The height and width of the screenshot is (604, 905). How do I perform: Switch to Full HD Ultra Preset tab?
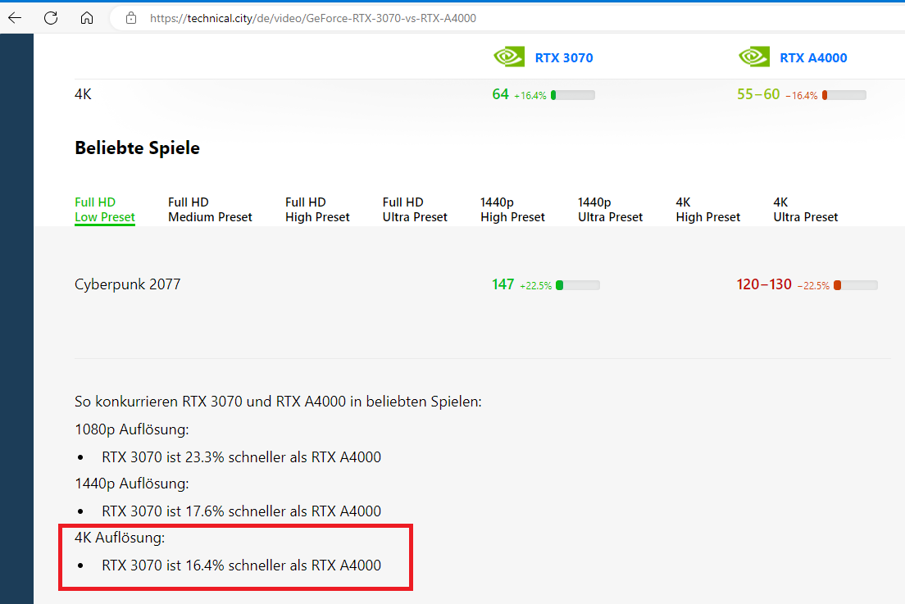coord(415,210)
